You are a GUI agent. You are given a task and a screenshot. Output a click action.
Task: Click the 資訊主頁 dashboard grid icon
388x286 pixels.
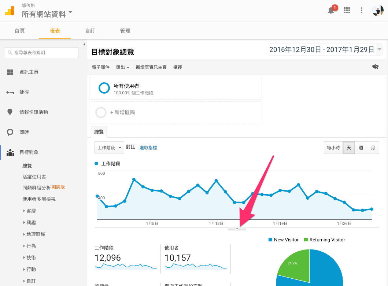(x=10, y=72)
